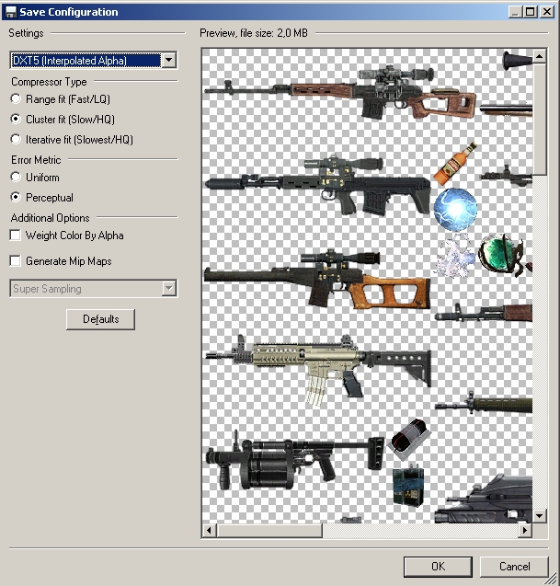
Task: Click the revolving grenade launcher icon
Action: click(295, 460)
